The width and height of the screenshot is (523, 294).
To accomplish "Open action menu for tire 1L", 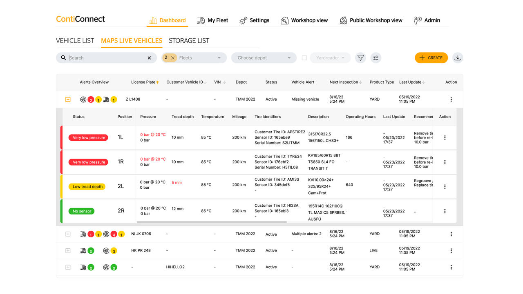I will 445,137.
